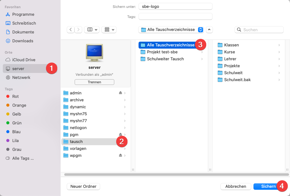Click the Trennen button
Screen dimensions: 290x196
point(94,82)
